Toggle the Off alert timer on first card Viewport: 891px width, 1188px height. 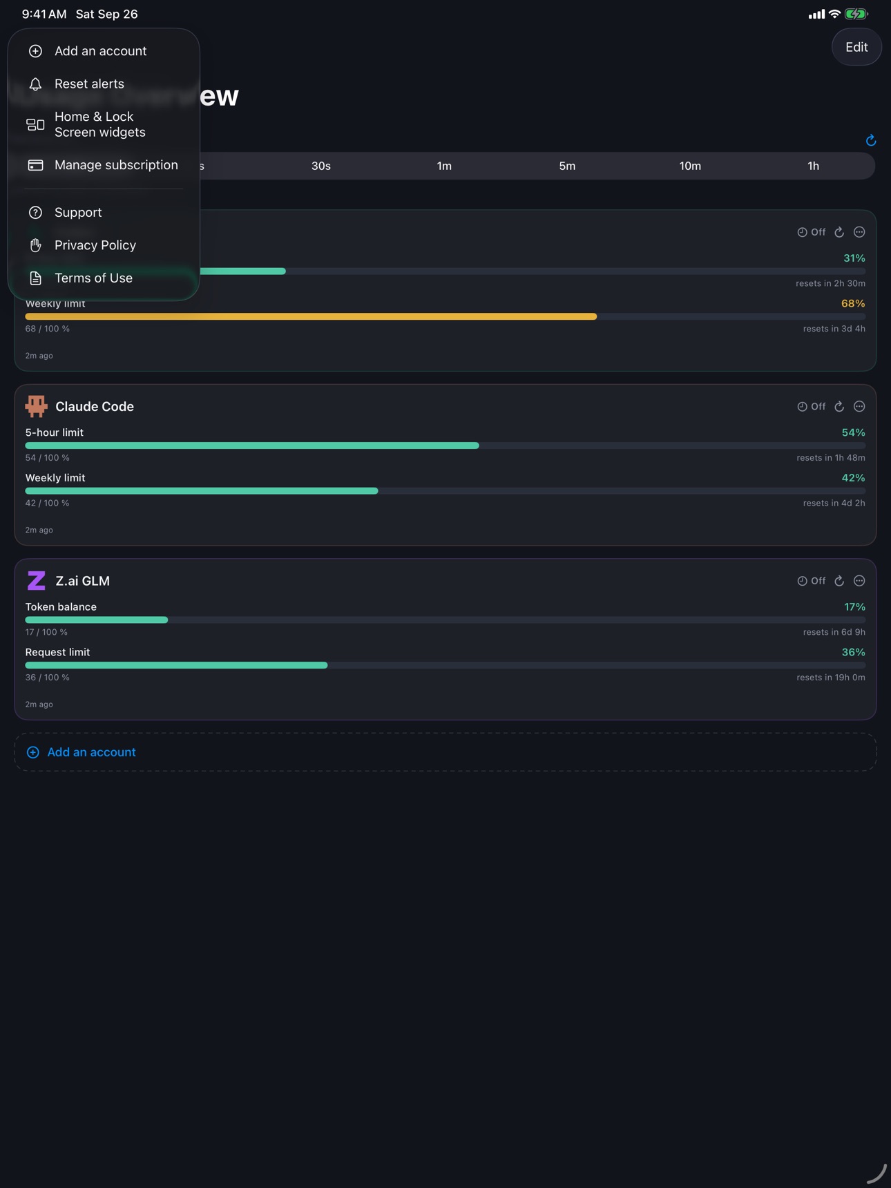[812, 232]
